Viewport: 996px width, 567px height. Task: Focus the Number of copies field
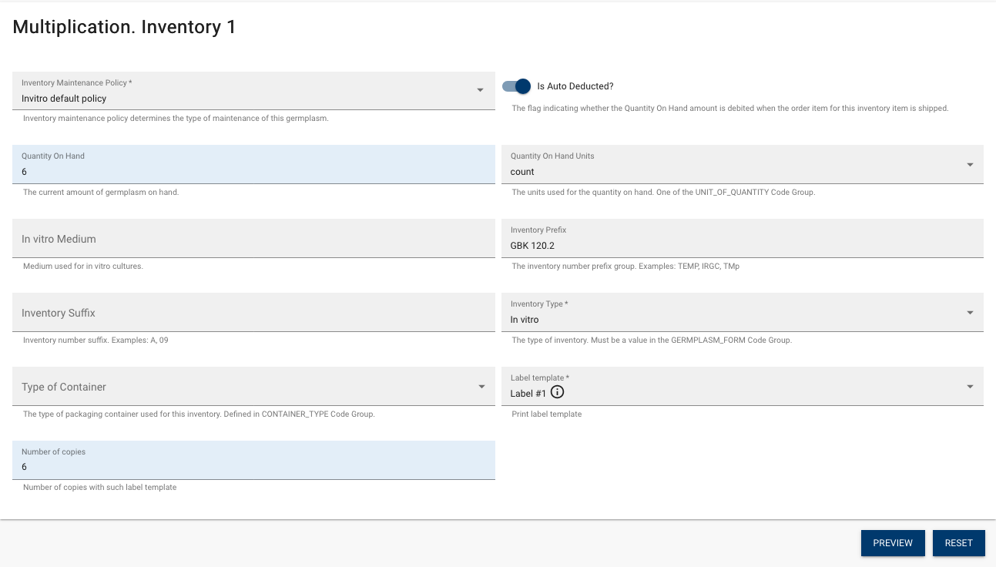253,460
